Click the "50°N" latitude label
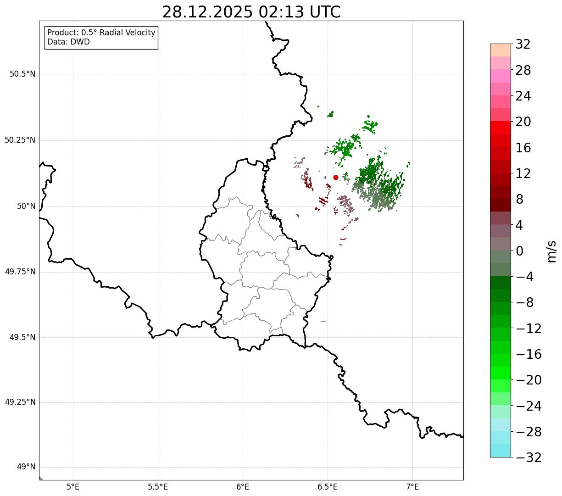 pyautogui.click(x=26, y=206)
